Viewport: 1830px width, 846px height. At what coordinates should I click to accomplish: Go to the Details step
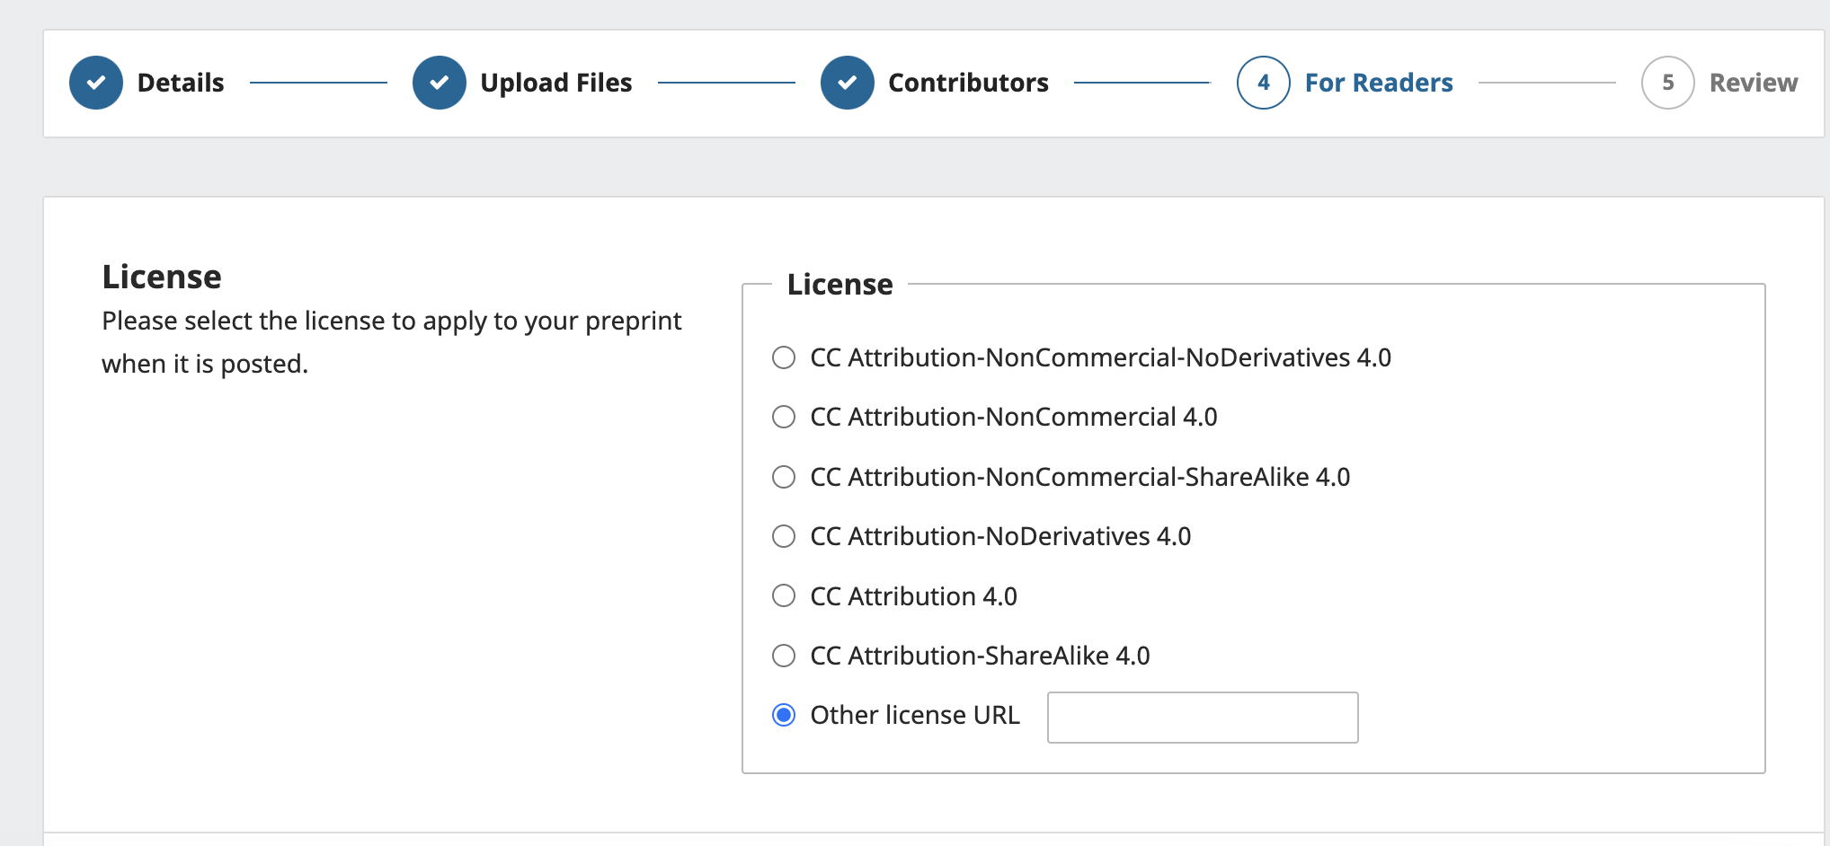point(181,83)
